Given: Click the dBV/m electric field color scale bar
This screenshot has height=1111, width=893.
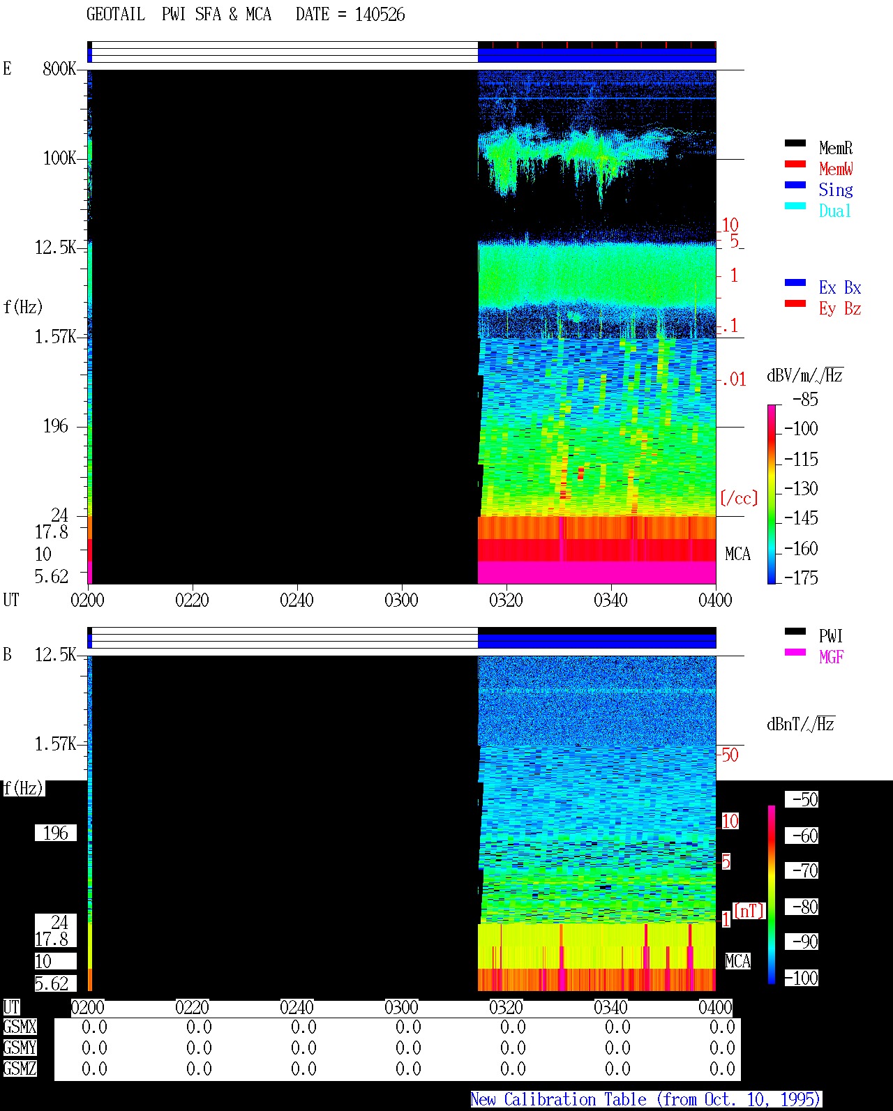Looking at the screenshot, I should pos(772,494).
